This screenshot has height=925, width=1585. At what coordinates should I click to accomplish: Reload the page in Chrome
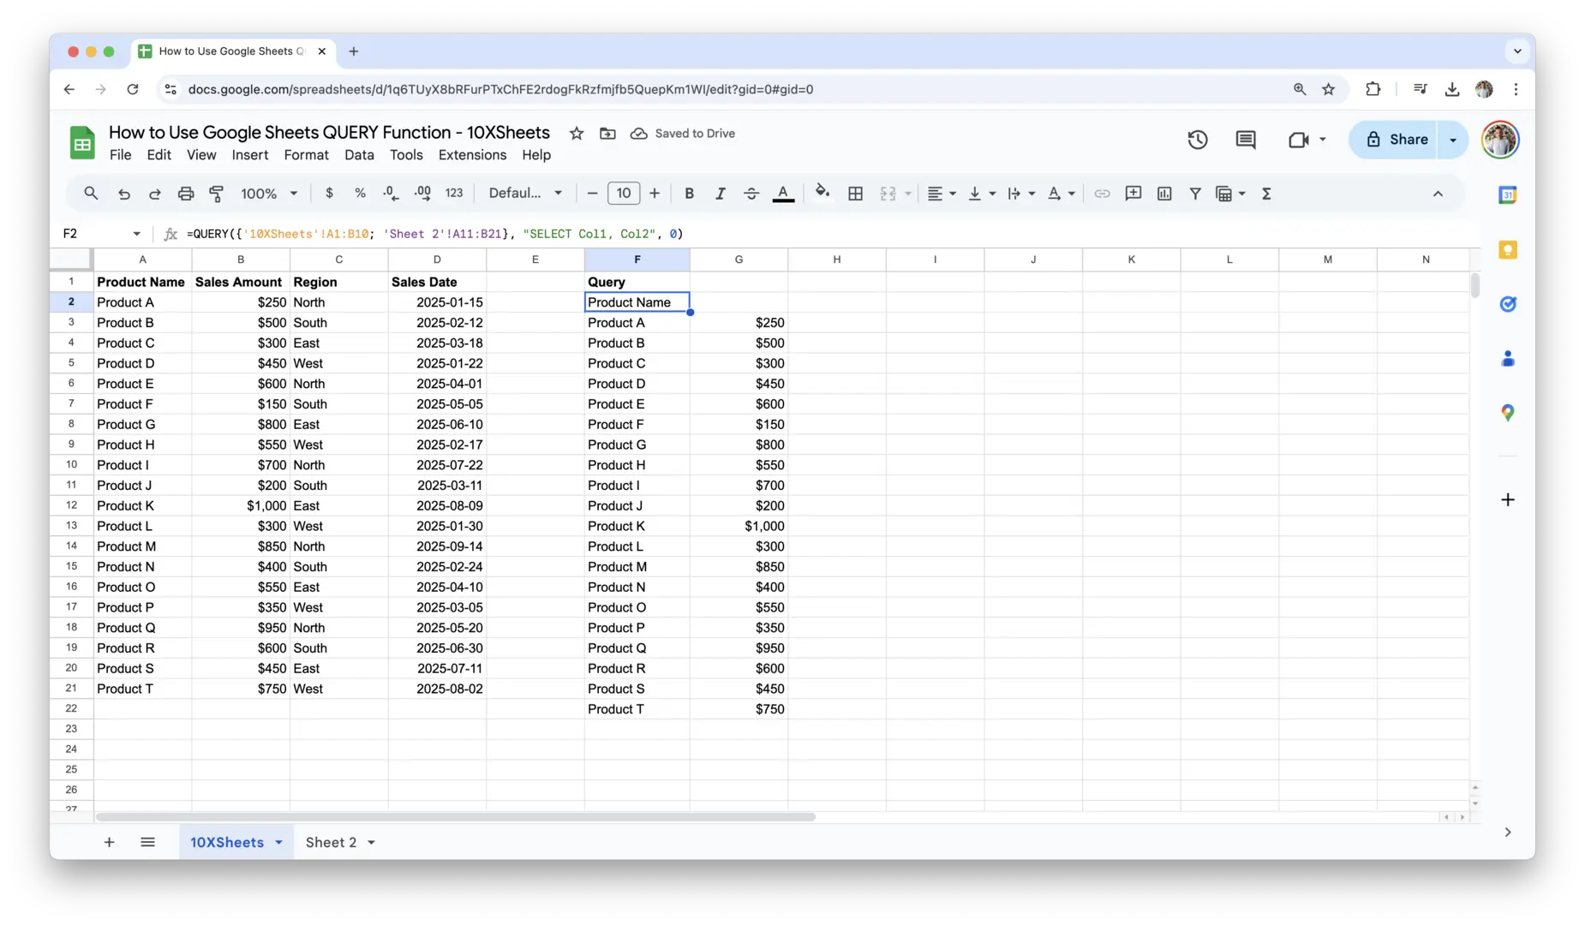point(132,89)
